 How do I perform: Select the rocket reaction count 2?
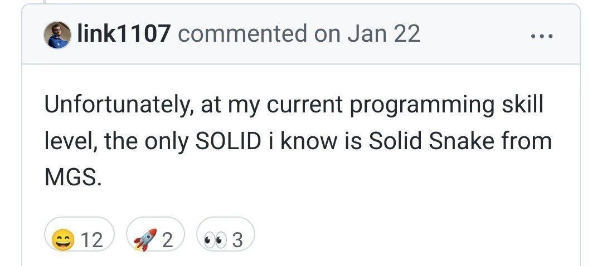coord(167,240)
